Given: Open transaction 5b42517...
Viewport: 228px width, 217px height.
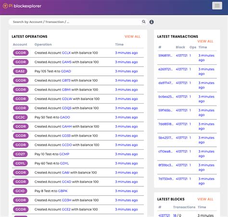Looking at the screenshot, I should [165, 138].
